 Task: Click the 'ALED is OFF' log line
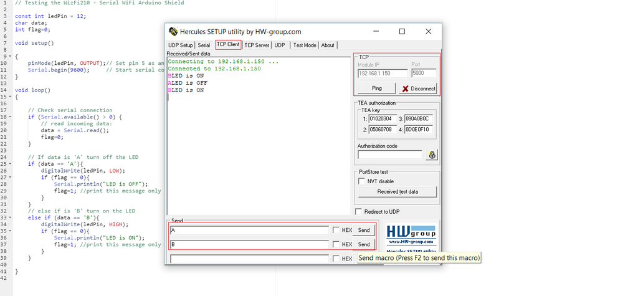tap(188, 83)
